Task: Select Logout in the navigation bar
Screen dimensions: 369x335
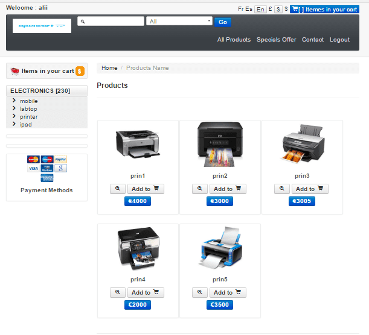Action: pos(339,40)
